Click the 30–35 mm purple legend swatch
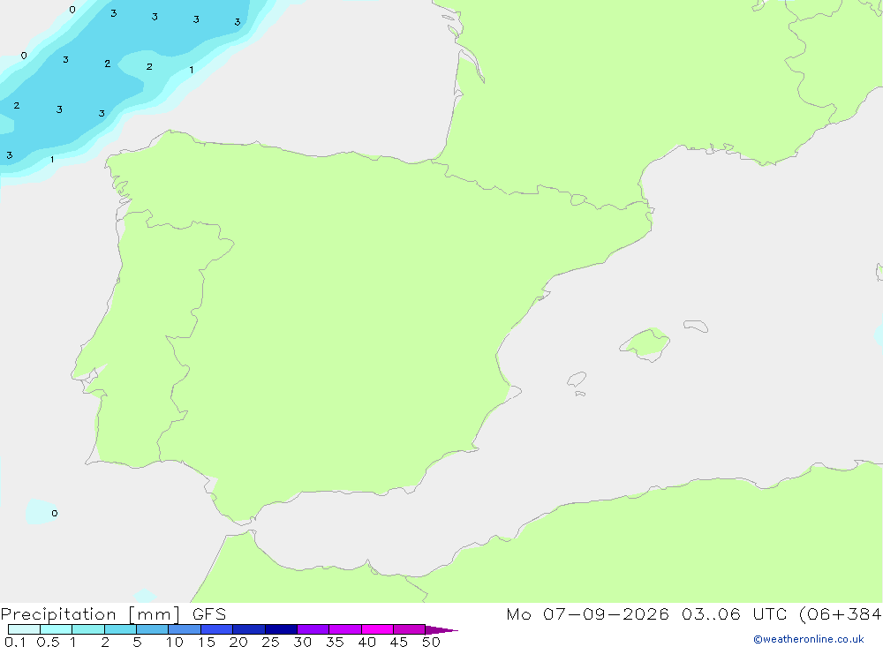883x647 pixels. click(313, 629)
